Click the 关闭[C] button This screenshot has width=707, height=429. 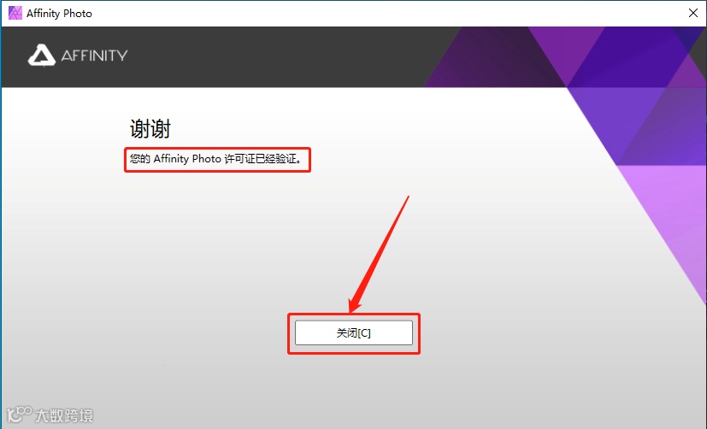tap(354, 332)
